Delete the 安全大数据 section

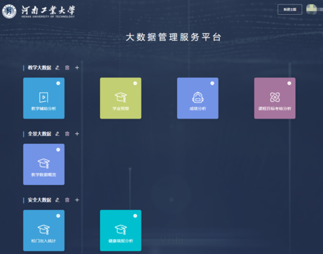pos(67,200)
